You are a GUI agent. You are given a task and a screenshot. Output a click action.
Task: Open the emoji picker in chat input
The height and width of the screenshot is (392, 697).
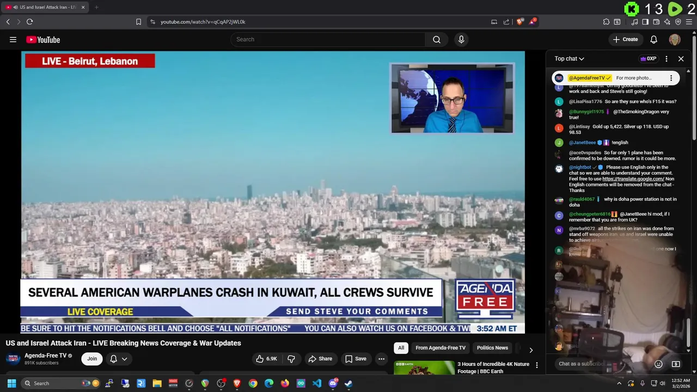(x=658, y=364)
